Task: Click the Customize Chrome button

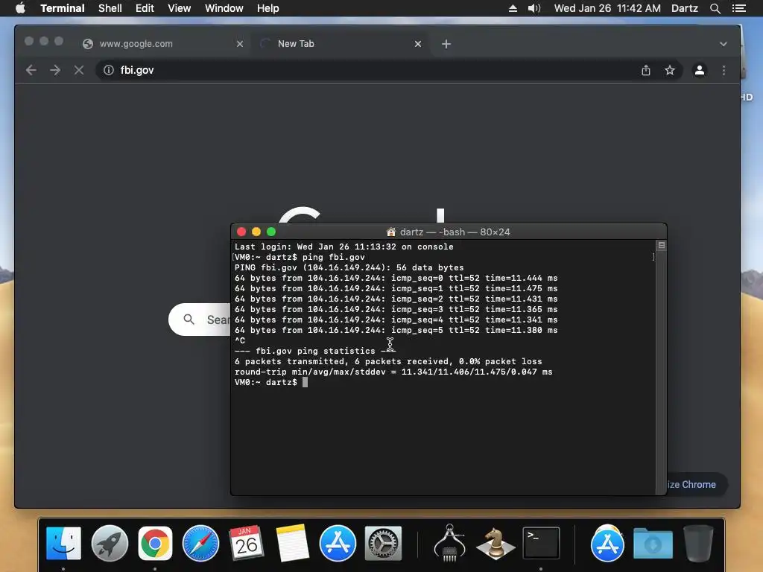Action: (697, 484)
